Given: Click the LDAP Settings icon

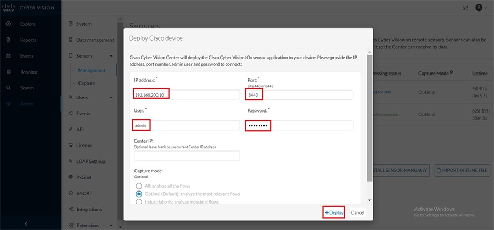Looking at the screenshot, I should 71,161.
